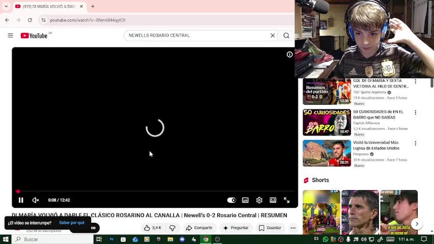Click the magnifier search button

click(286, 35)
